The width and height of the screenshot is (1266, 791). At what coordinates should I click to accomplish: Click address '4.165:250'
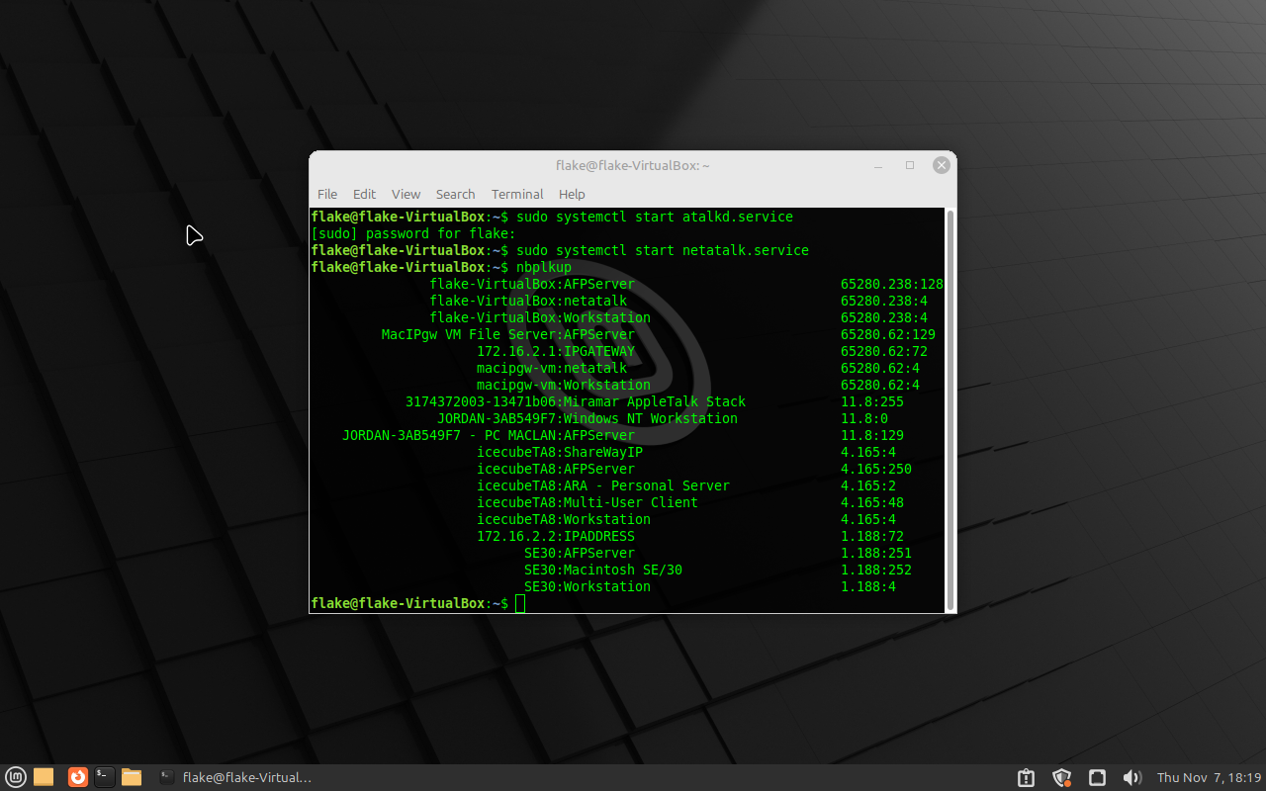point(876,469)
